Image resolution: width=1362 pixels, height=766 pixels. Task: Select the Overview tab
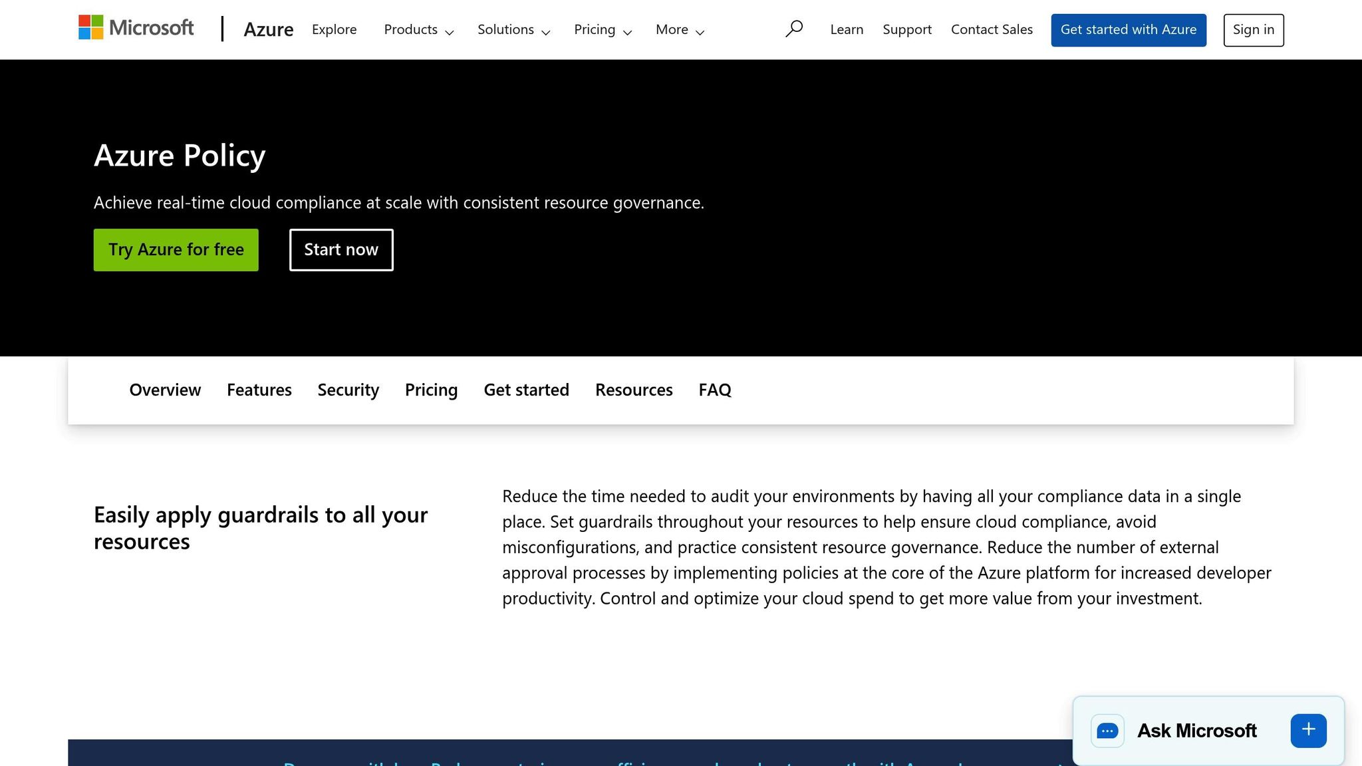[164, 390]
